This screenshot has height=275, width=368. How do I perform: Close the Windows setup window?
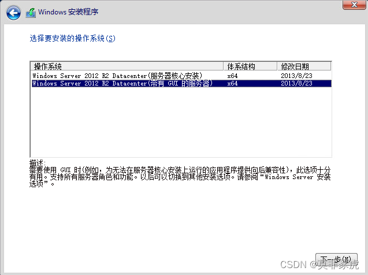pyautogui.click(x=354, y=5)
